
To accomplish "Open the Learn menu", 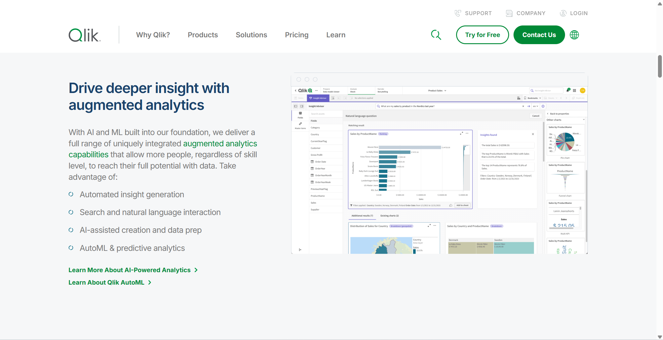I will tap(336, 35).
